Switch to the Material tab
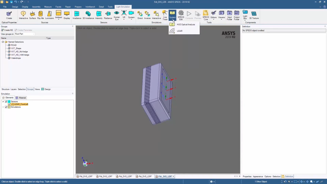 (x=21, y=98)
